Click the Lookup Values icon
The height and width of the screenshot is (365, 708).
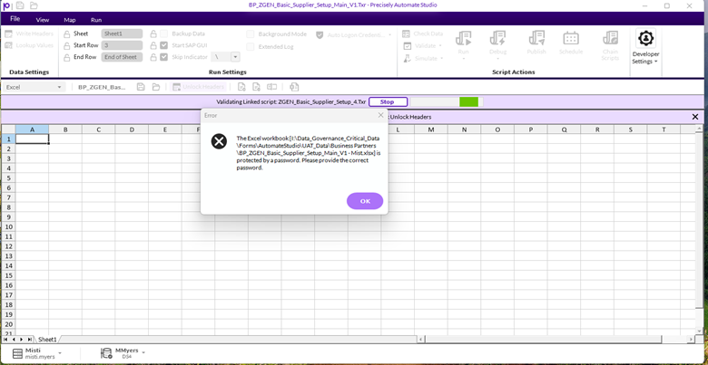(x=8, y=45)
